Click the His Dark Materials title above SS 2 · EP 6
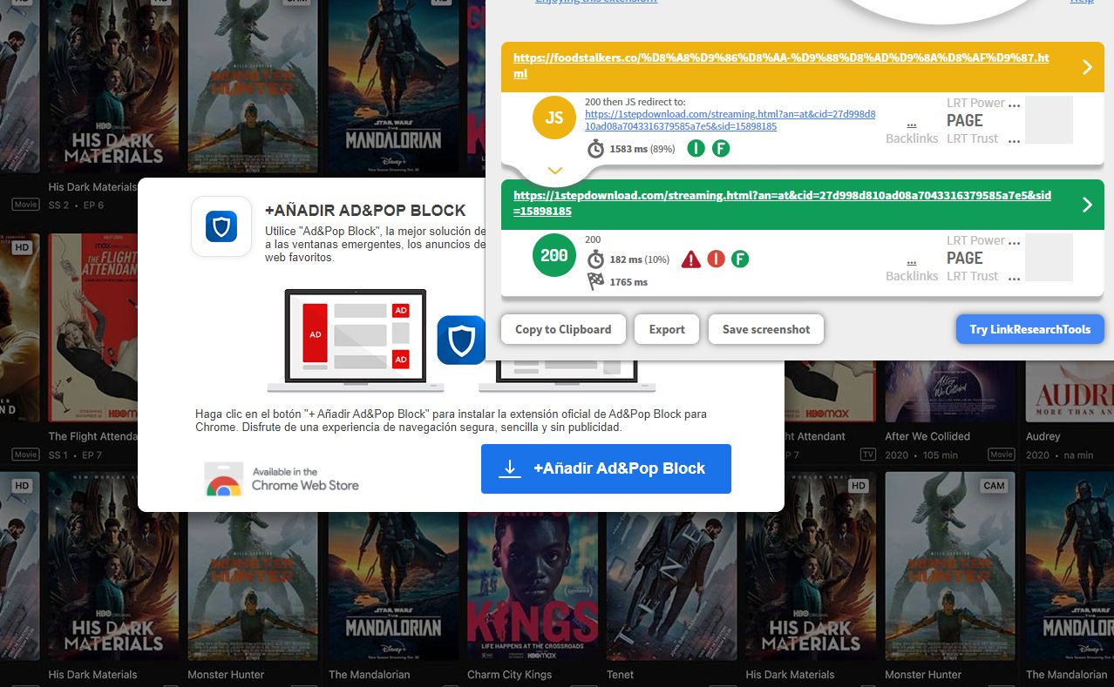1114x687 pixels. (92, 187)
